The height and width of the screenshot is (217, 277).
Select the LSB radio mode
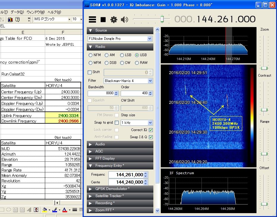(122, 55)
